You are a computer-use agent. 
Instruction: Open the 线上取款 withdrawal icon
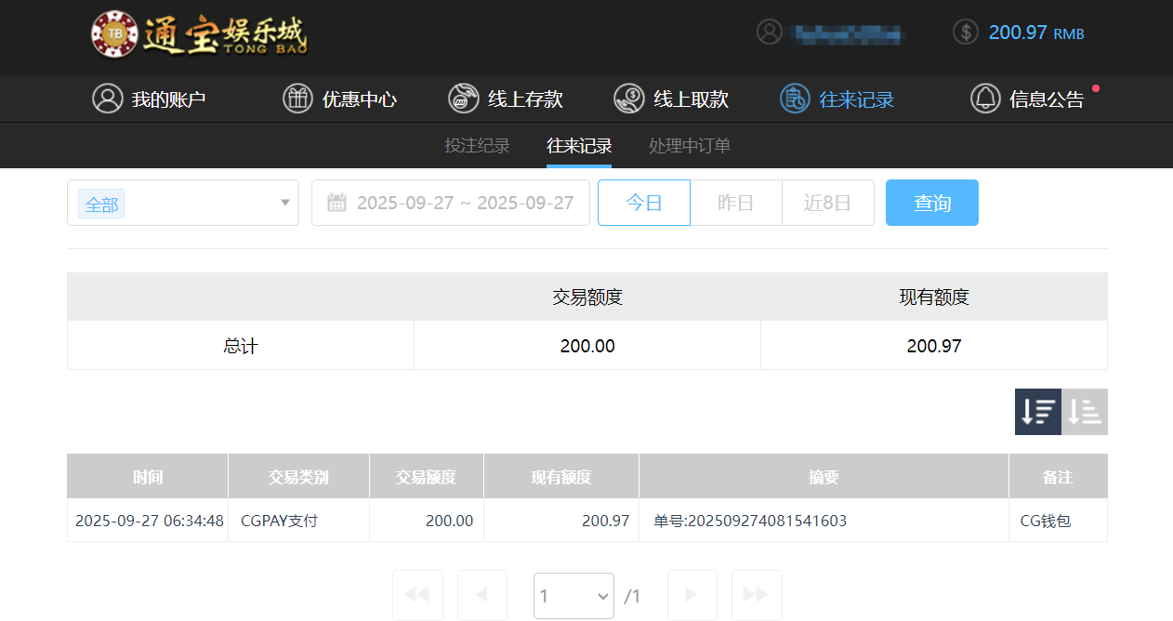pyautogui.click(x=628, y=99)
